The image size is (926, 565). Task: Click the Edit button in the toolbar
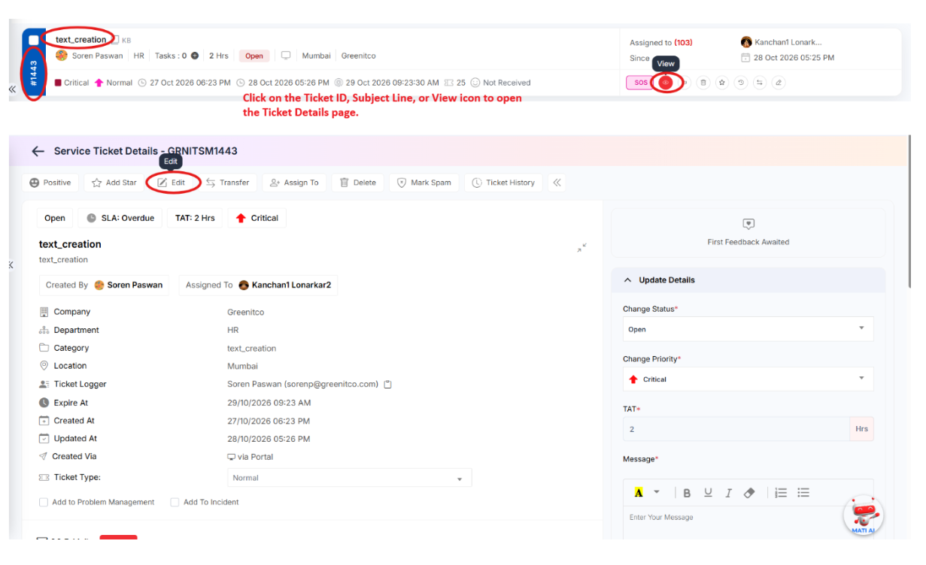(172, 183)
